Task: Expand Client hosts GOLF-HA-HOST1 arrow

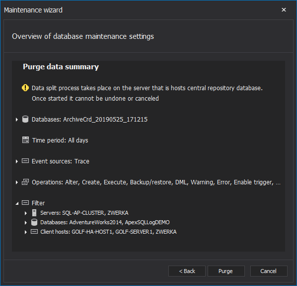Action: (x=26, y=232)
